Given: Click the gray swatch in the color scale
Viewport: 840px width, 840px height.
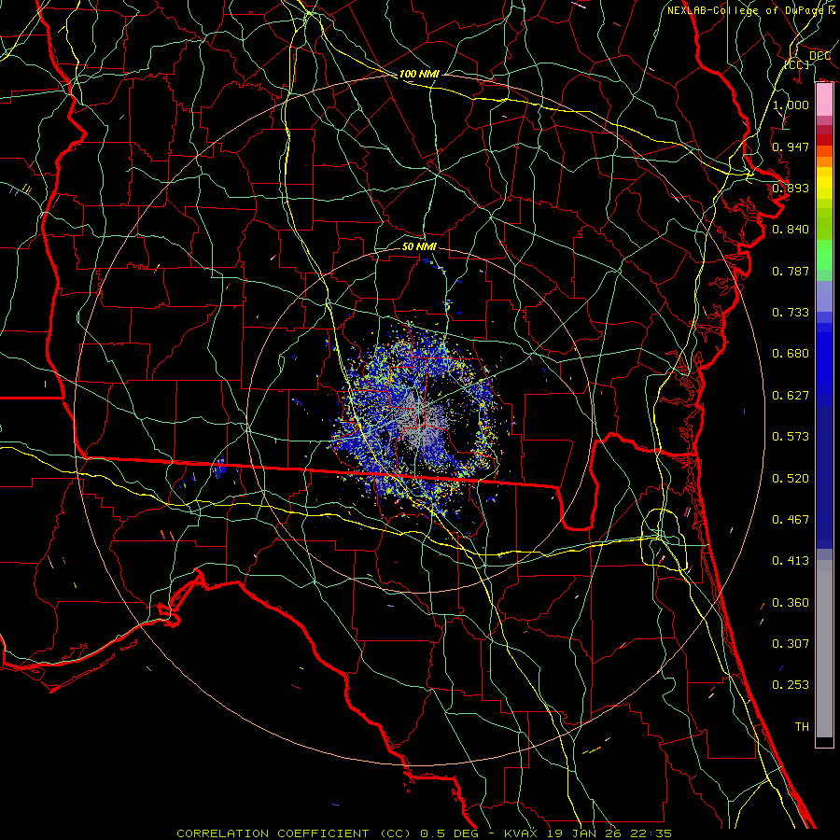Looking at the screenshot, I should coord(824,649).
